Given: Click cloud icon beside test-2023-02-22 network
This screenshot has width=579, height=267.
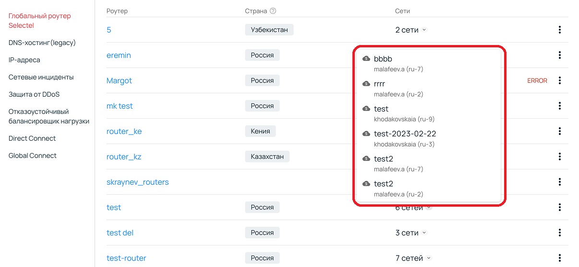Looking at the screenshot, I should pos(366,133).
